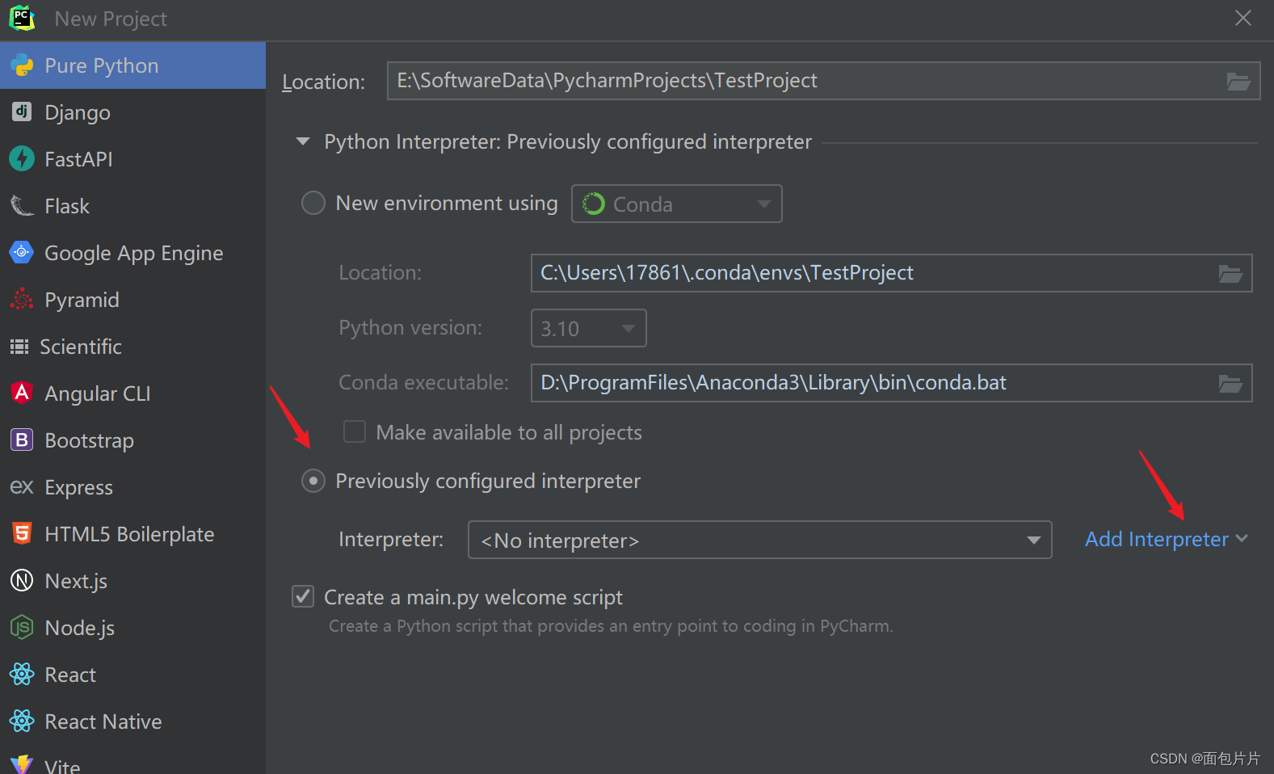
Task: Select Pure Python project type
Action: 132,65
